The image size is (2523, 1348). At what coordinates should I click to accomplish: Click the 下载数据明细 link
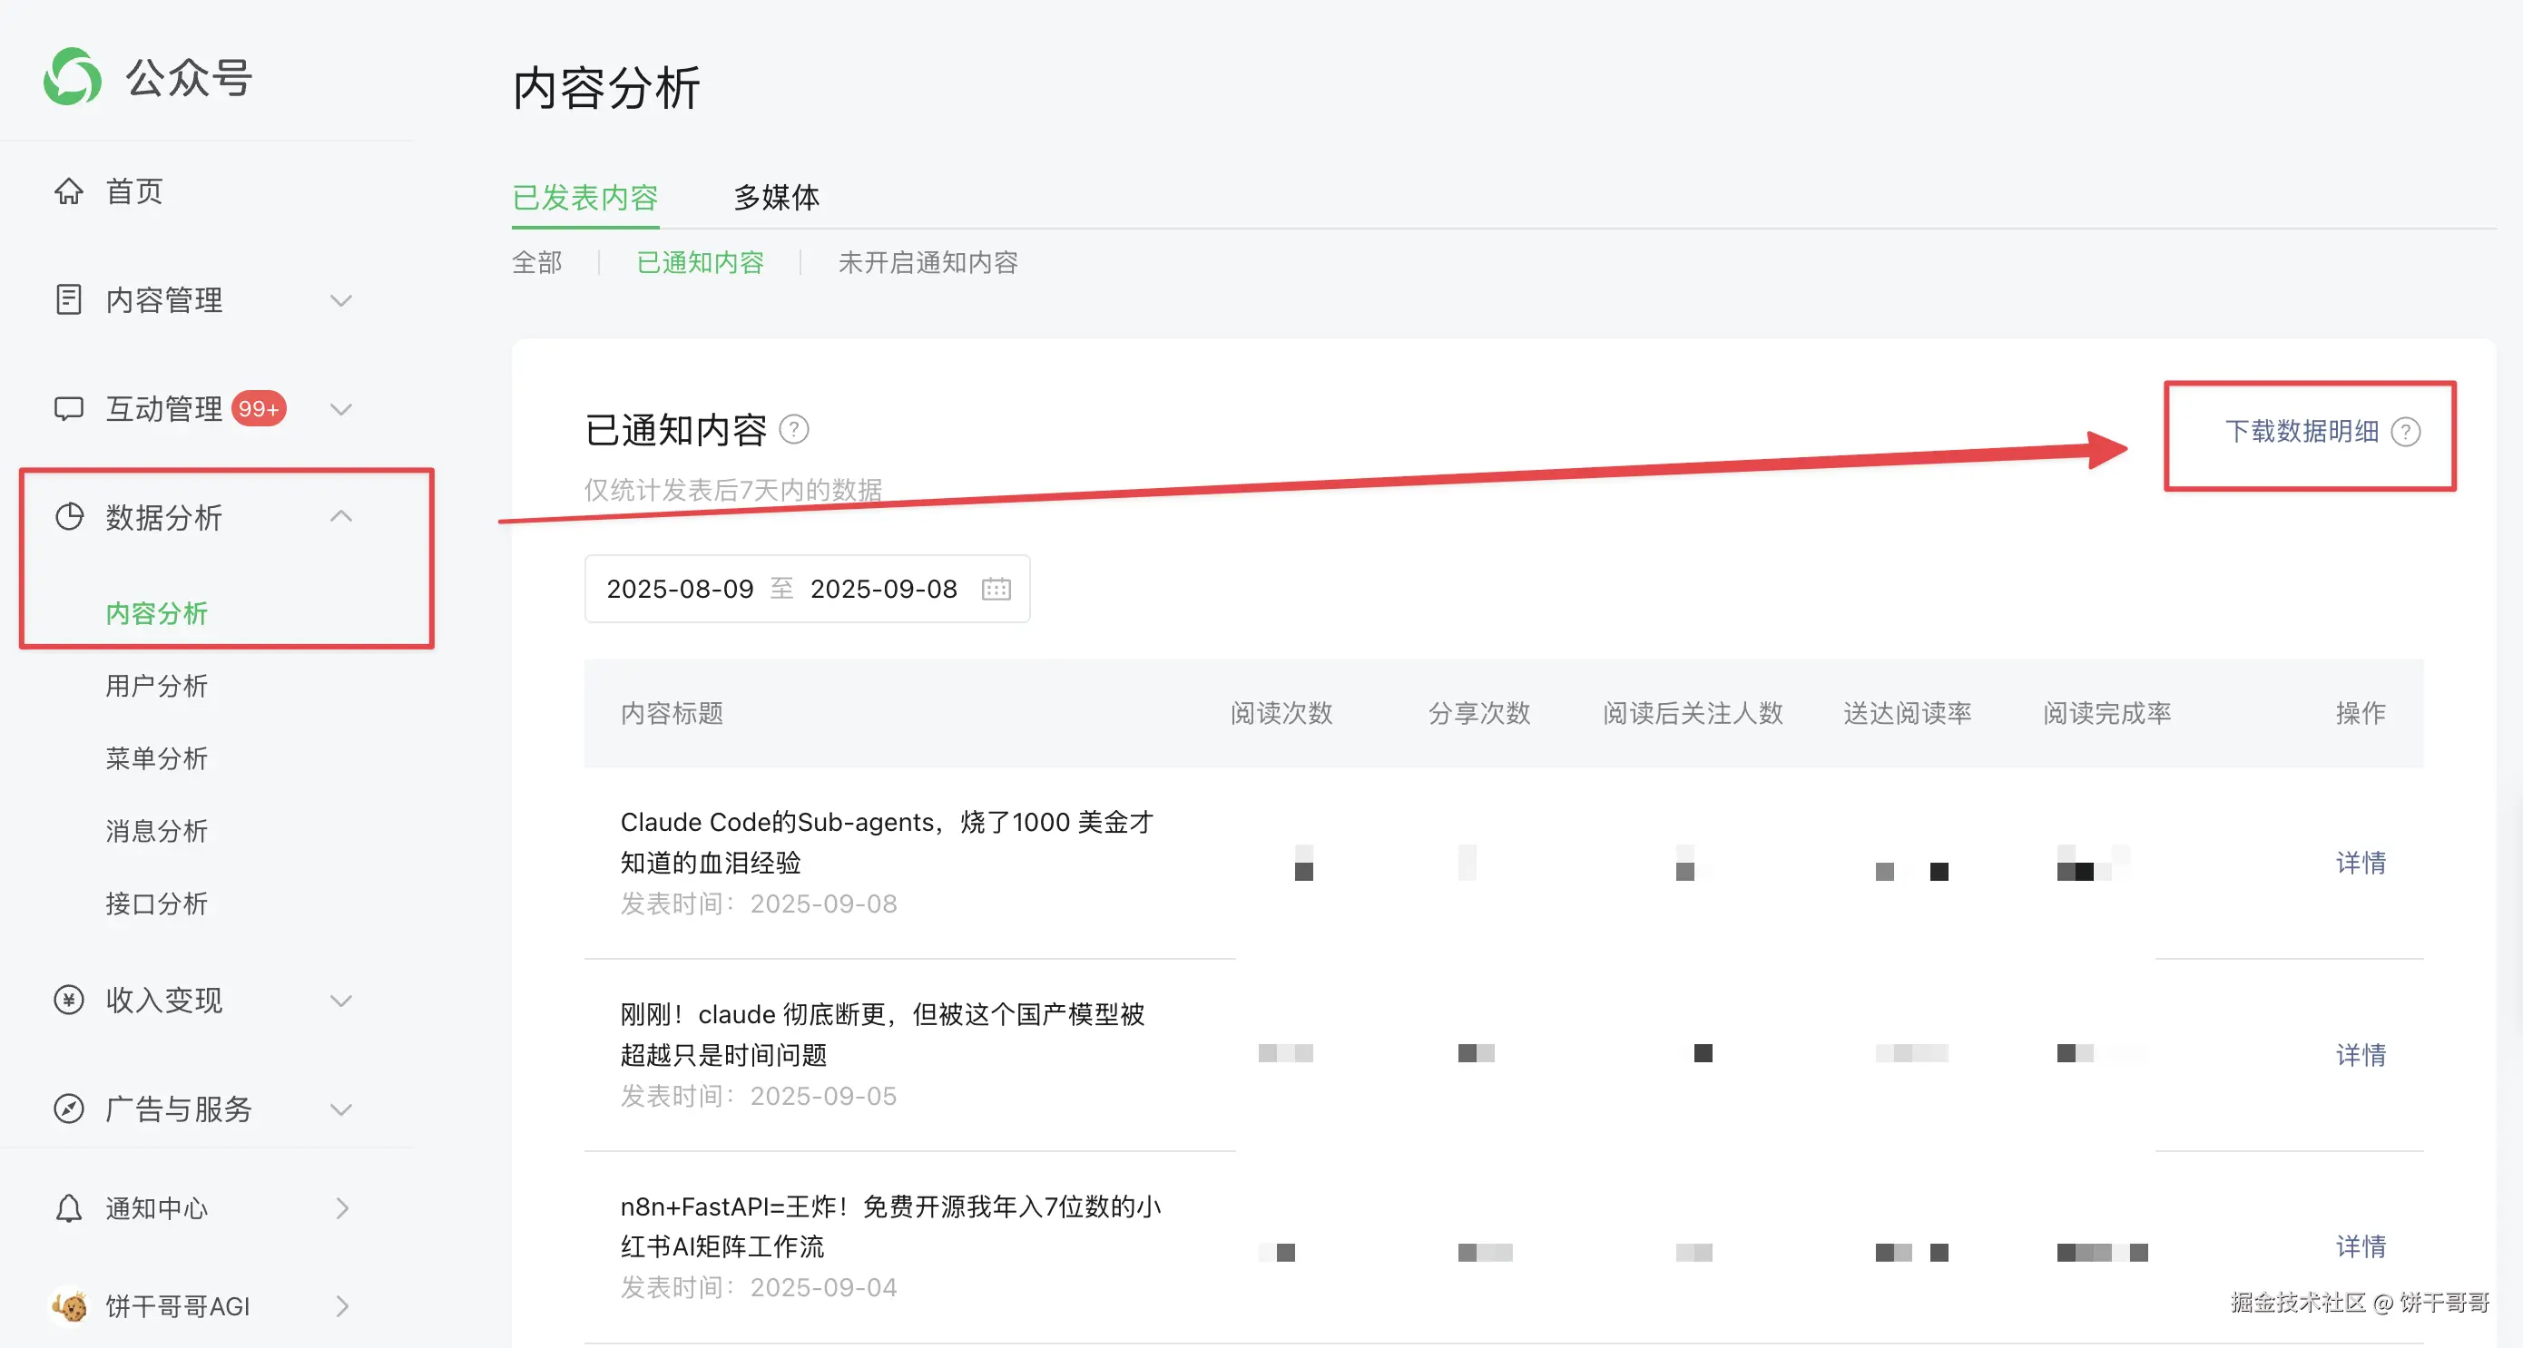coord(2301,432)
